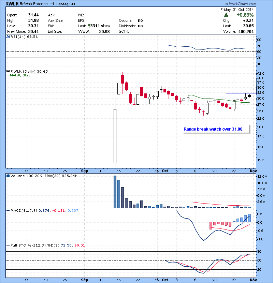Click the RSI(14) indicator icon
Viewport: 273px width, 283px height.
pos(8,36)
